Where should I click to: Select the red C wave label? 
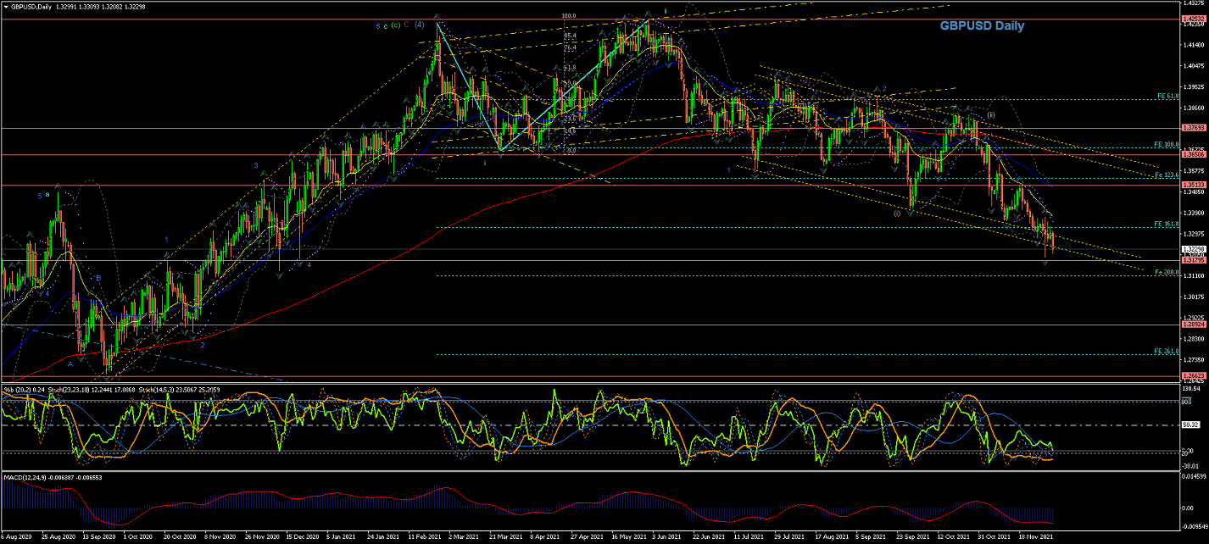coord(407,25)
